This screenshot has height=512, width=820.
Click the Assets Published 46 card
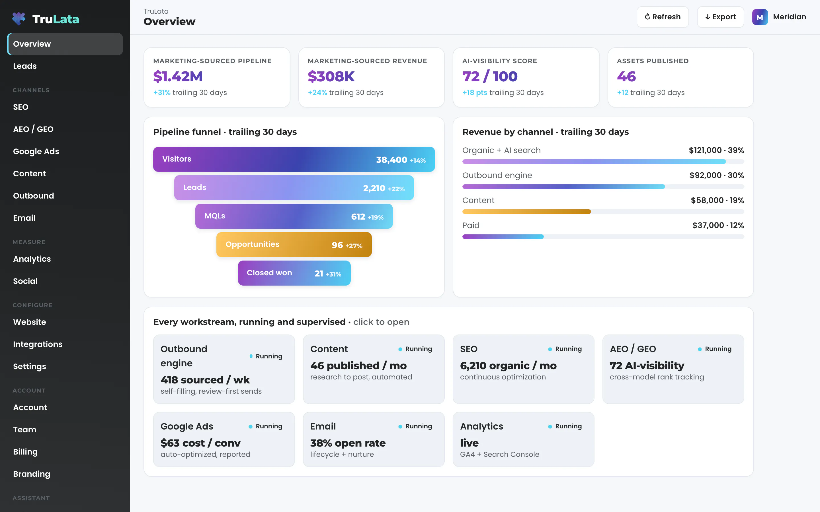tap(680, 77)
